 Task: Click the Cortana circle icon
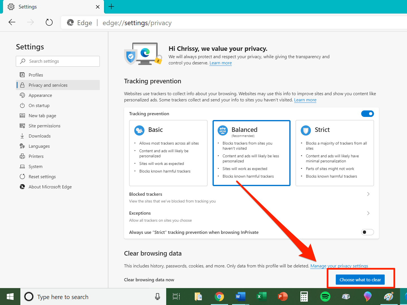coord(29,297)
